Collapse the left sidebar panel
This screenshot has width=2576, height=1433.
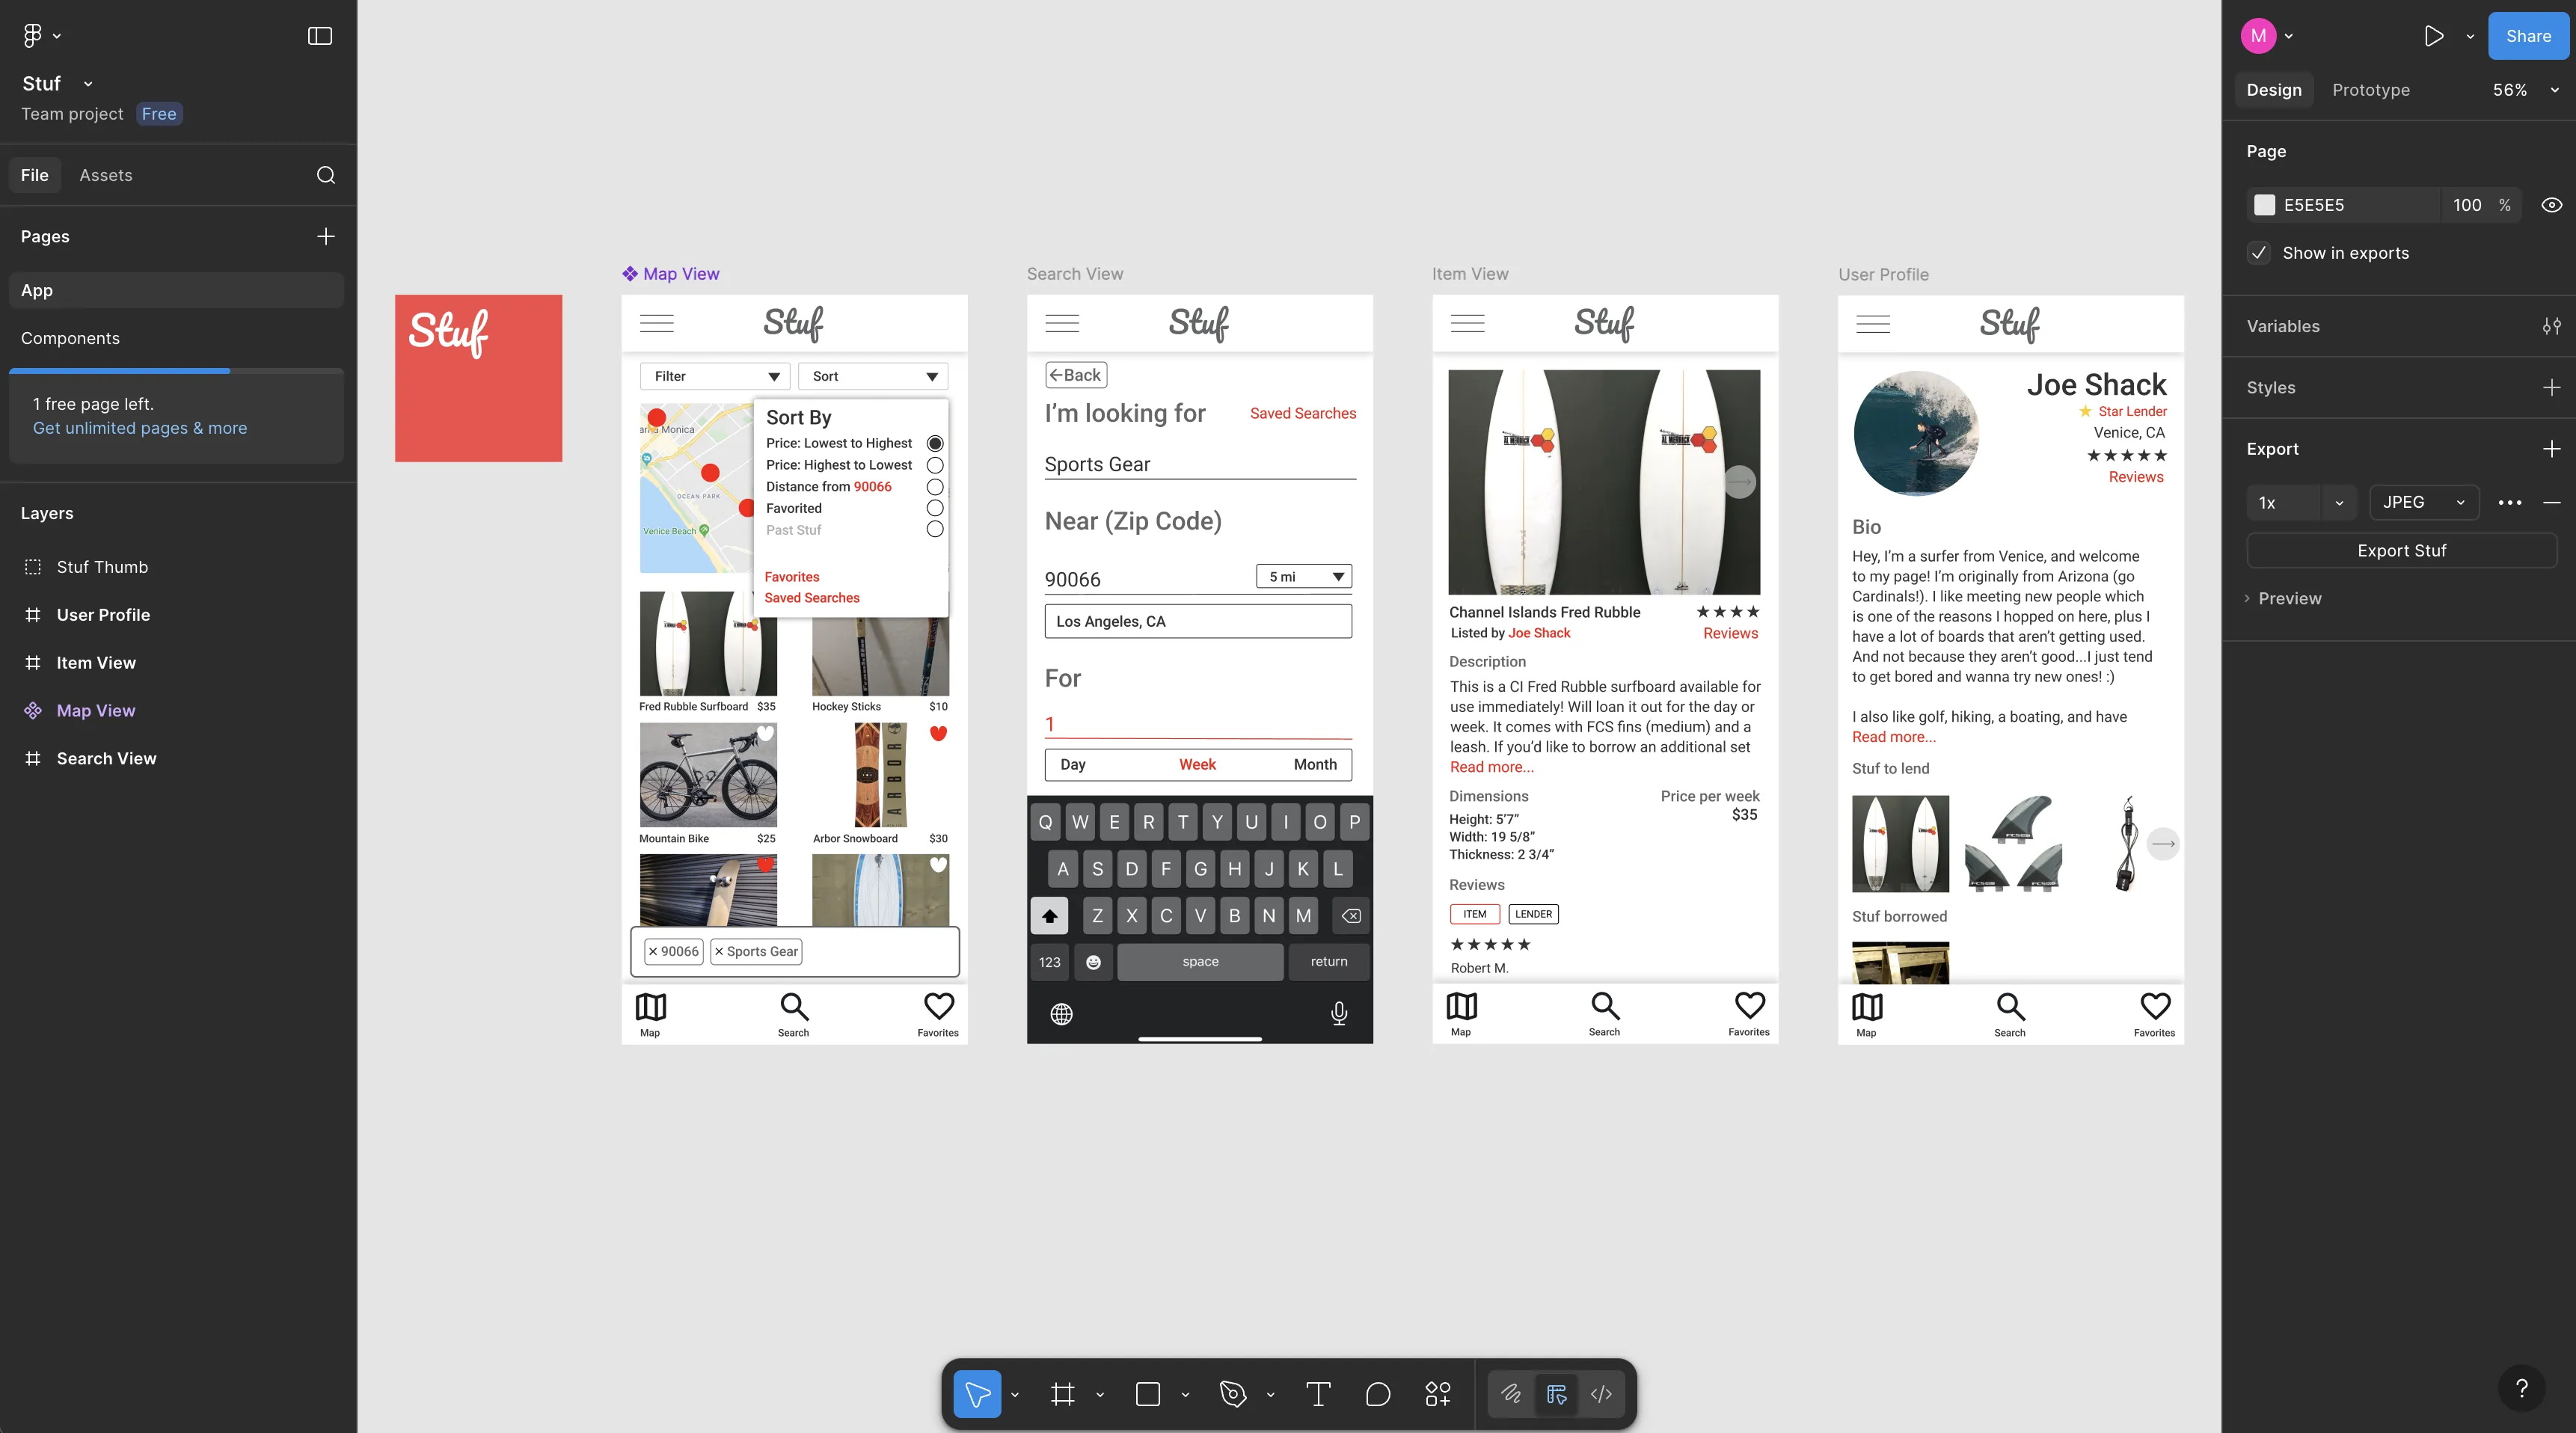coord(319,35)
